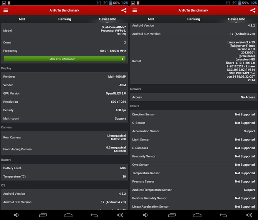Tap the E-Compass row

[193, 148]
